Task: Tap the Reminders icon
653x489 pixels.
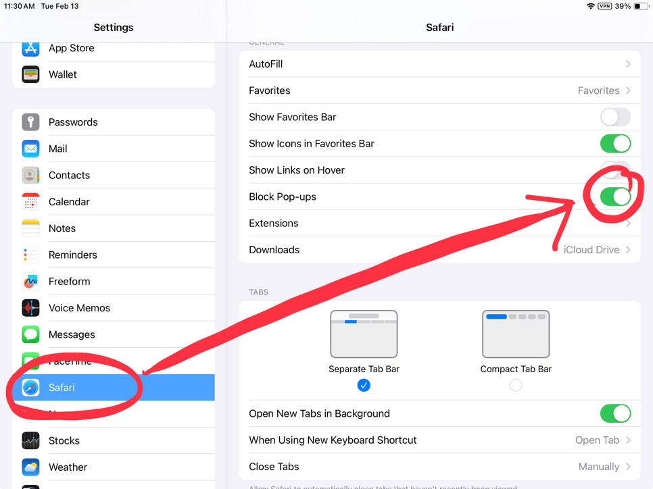Action: tap(30, 255)
